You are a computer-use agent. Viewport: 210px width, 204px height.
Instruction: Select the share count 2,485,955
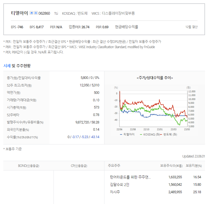point(175,192)
